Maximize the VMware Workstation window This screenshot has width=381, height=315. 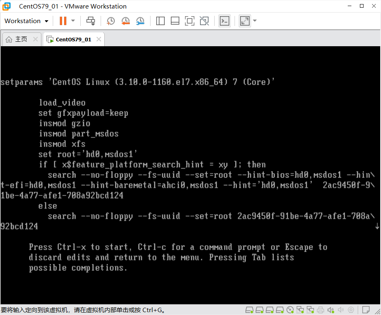[x=362, y=6]
